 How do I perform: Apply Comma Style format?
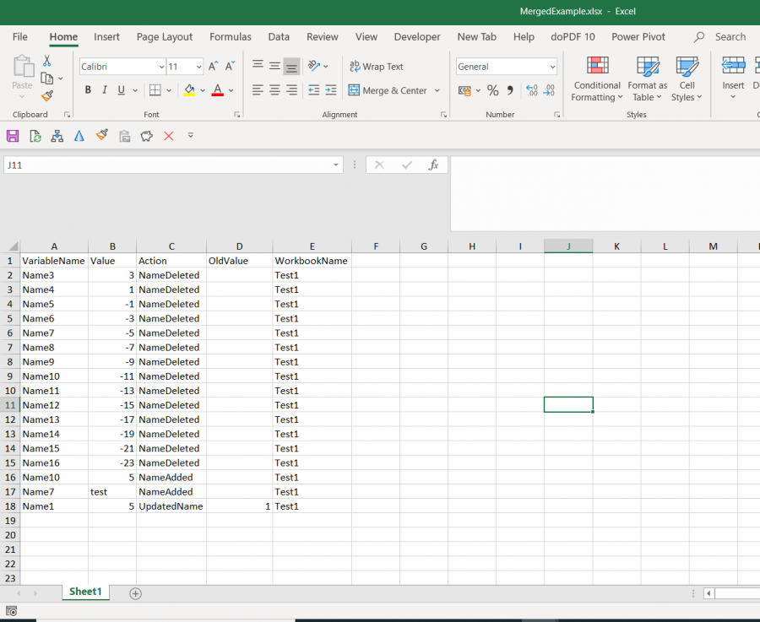point(510,90)
